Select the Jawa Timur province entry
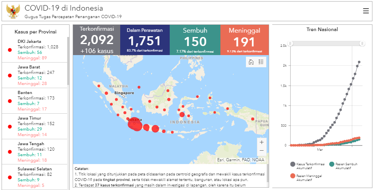Screen dimensions: 374x190 click(x=35, y=126)
